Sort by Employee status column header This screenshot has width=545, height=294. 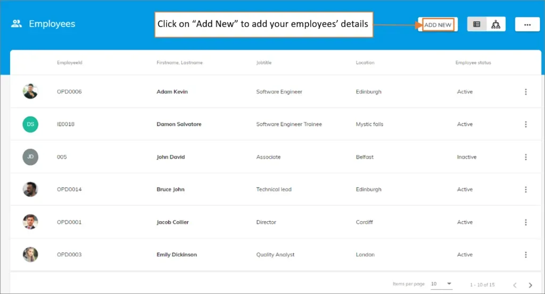(473, 63)
